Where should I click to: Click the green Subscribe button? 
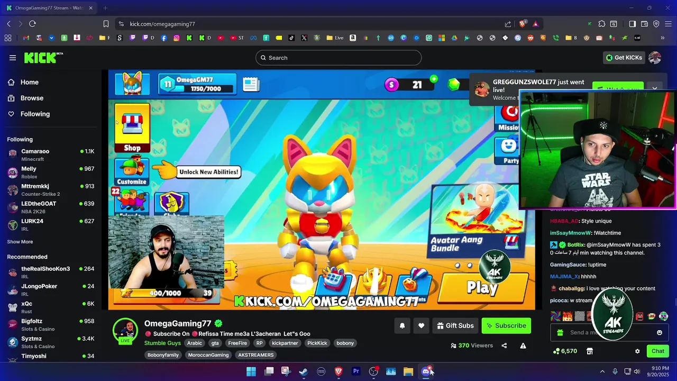tap(506, 325)
